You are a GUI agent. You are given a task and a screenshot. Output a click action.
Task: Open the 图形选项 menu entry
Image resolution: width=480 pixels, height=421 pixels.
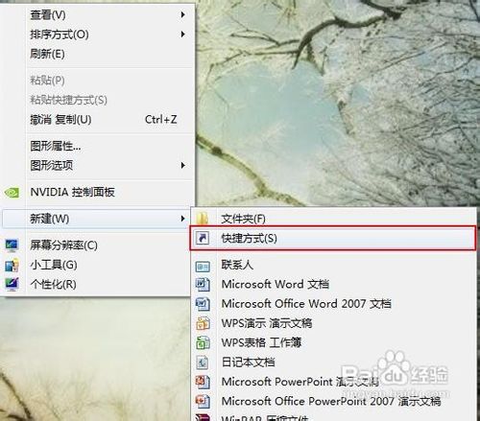tap(97, 165)
